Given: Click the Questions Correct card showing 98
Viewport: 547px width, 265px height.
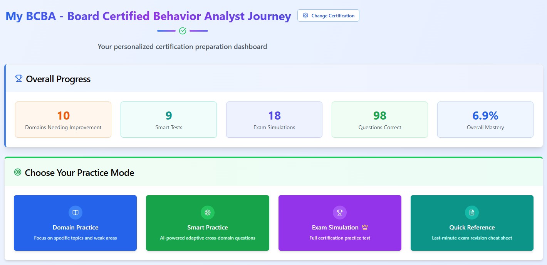Looking at the screenshot, I should (x=379, y=120).
